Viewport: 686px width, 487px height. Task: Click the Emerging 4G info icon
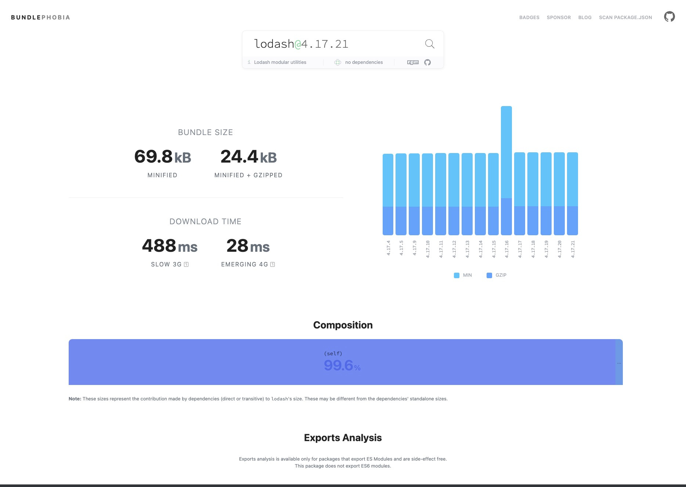(x=272, y=265)
